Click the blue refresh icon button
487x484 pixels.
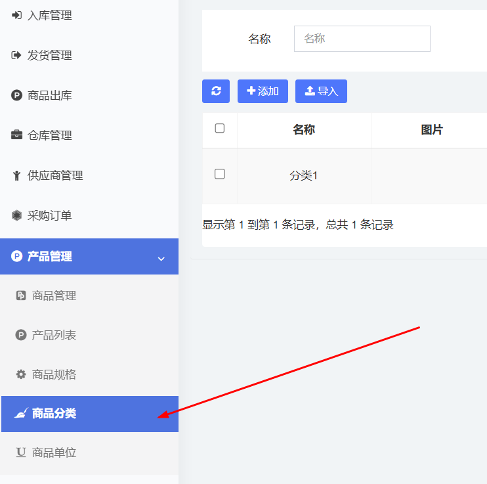coord(216,91)
